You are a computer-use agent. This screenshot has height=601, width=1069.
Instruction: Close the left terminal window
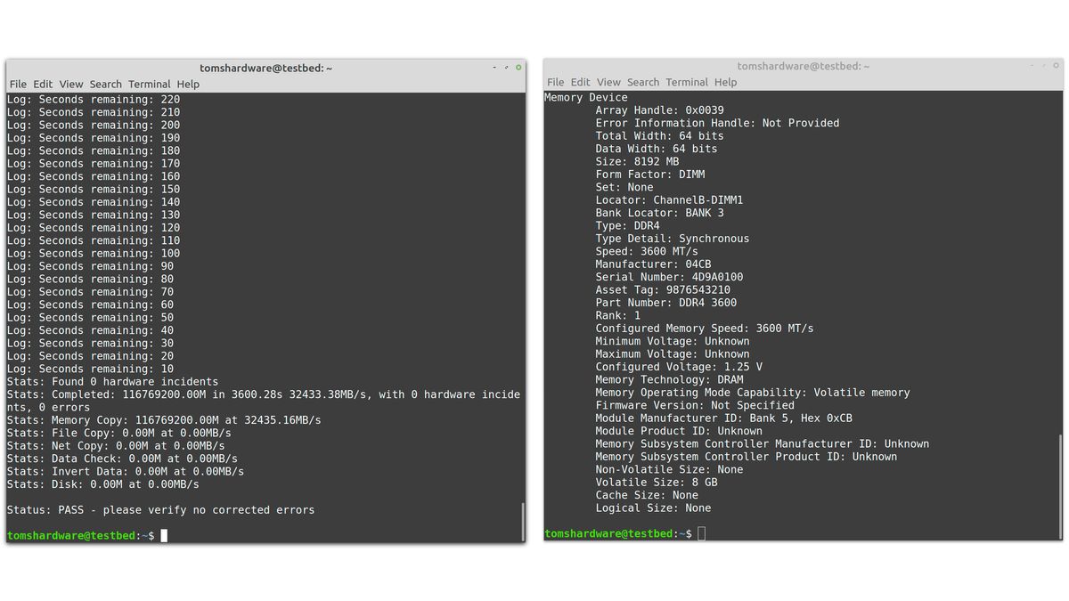coord(519,68)
